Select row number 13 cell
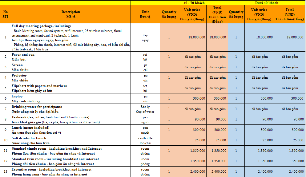306x177 pixels. click(6, 172)
